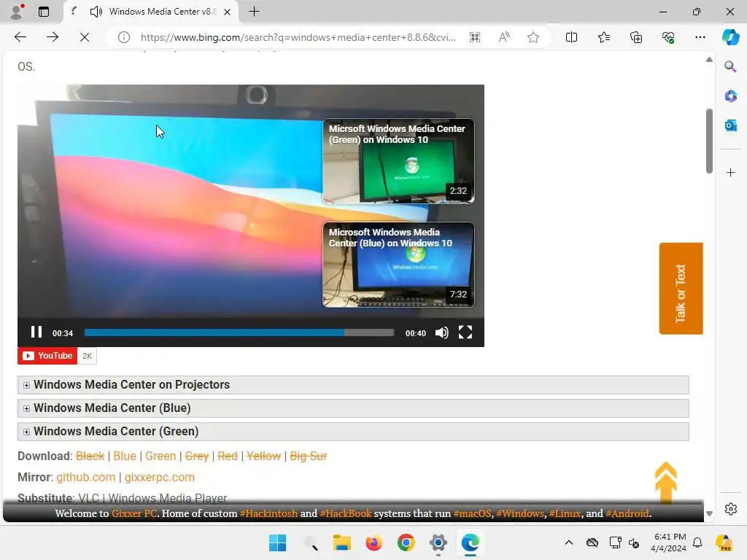Open the Blue Windows Media Center video thumbnail
747x560 pixels.
click(398, 265)
